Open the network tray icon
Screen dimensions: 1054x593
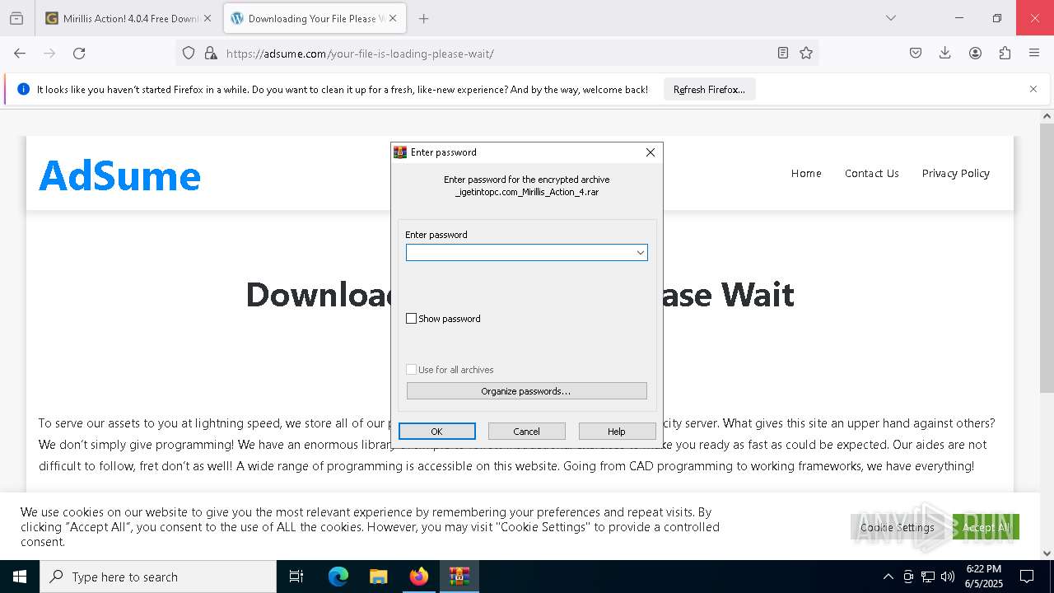point(928,577)
